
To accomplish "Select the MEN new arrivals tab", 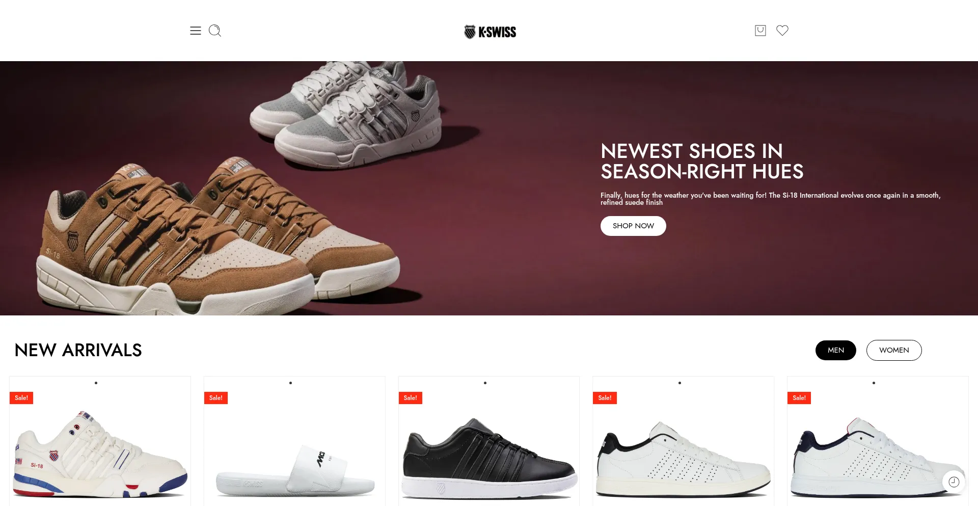I will coord(835,350).
